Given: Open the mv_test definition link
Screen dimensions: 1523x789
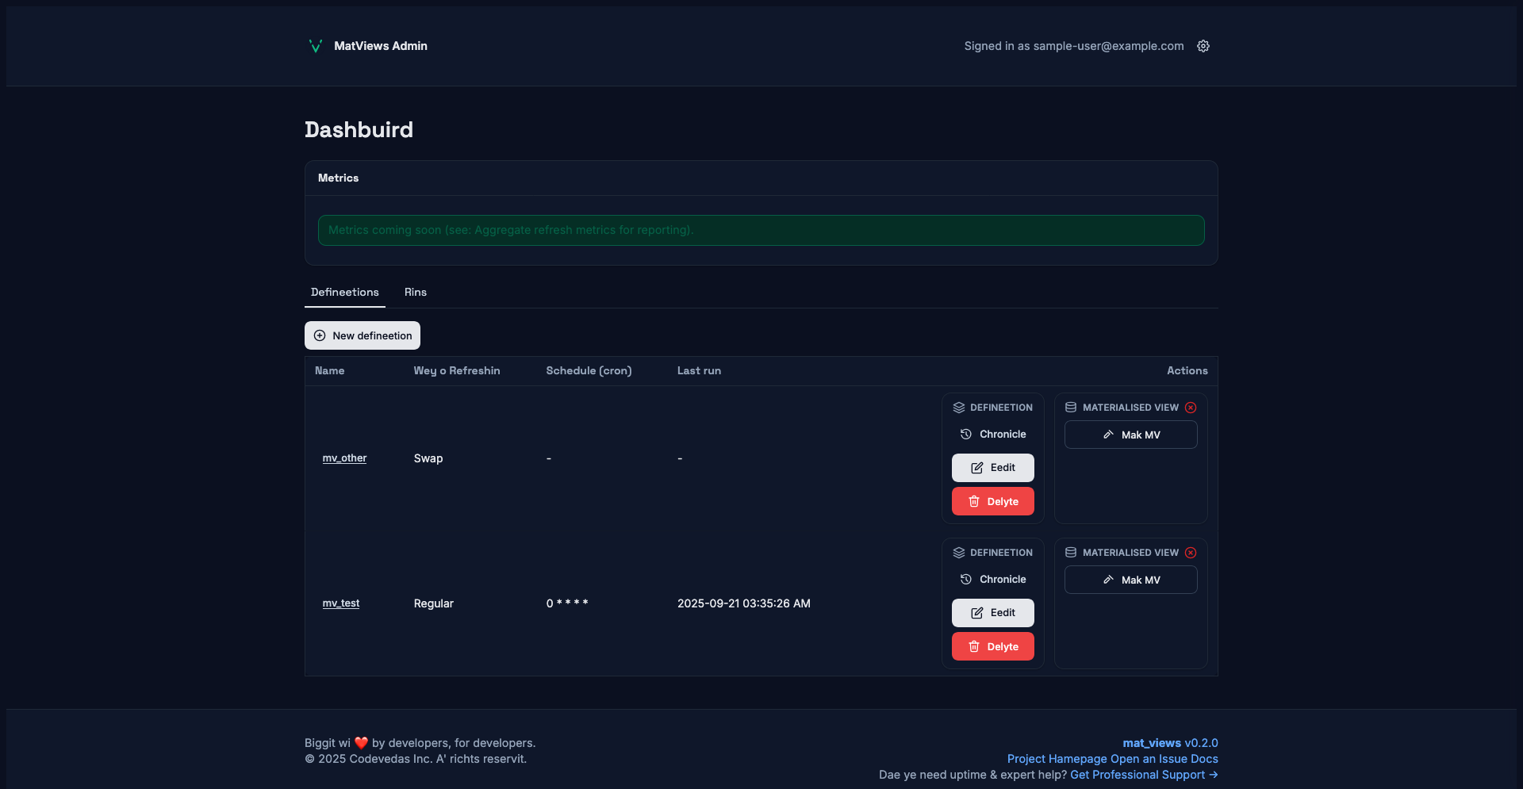Looking at the screenshot, I should 341,603.
